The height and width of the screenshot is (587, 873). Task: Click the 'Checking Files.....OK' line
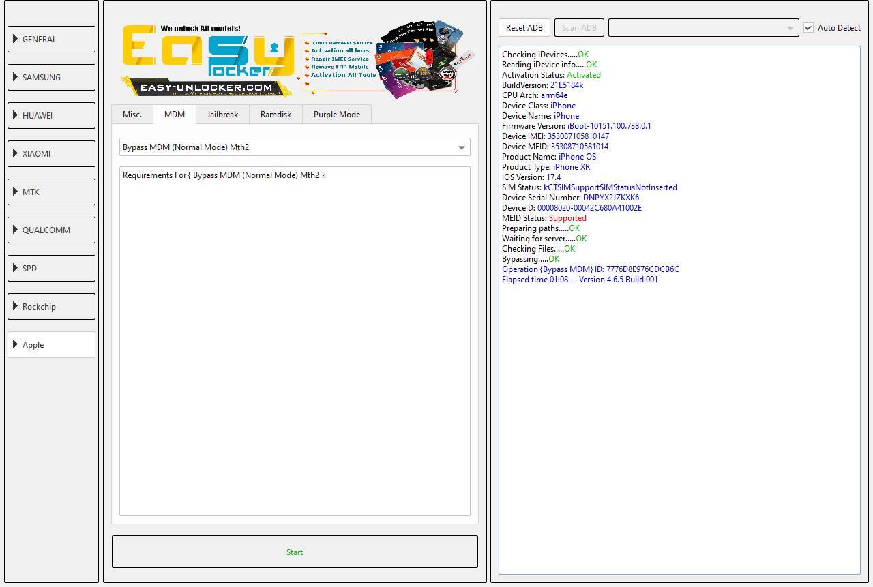tap(538, 249)
